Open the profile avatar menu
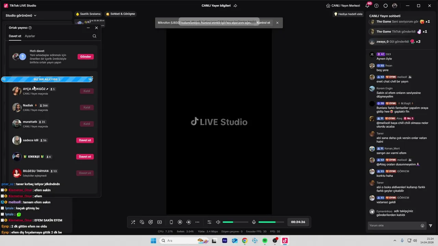438x246 pixels. [x=395, y=6]
